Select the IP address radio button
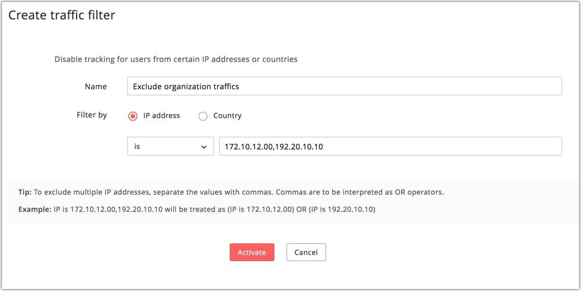581x291 pixels. click(x=133, y=116)
